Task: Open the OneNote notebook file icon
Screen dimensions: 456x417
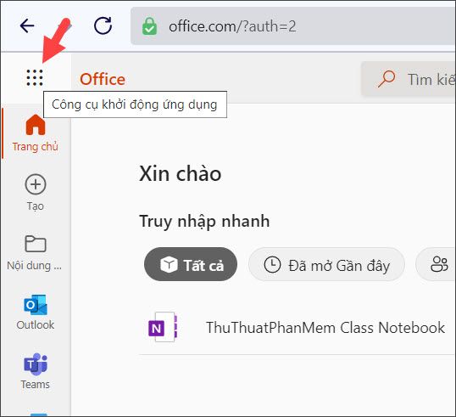Action: [x=163, y=327]
